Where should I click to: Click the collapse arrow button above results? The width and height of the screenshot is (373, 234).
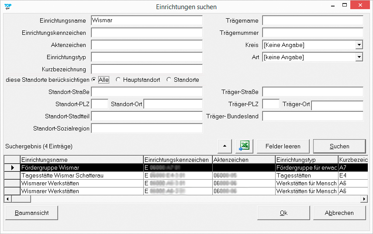point(224,146)
